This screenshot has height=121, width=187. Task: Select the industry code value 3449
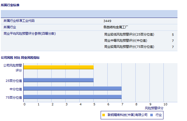click(x=107, y=21)
